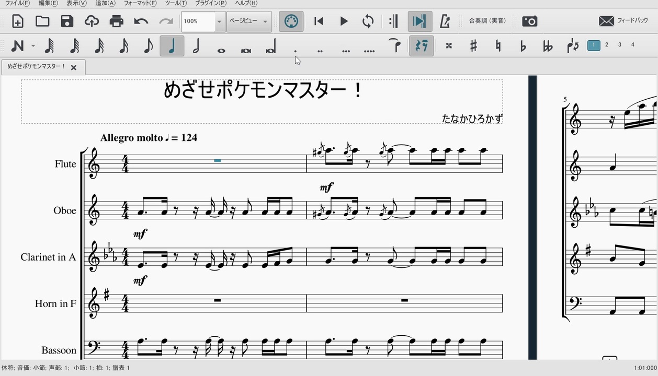Toggle pan score during playback
This screenshot has height=376, width=658.
pos(419,21)
